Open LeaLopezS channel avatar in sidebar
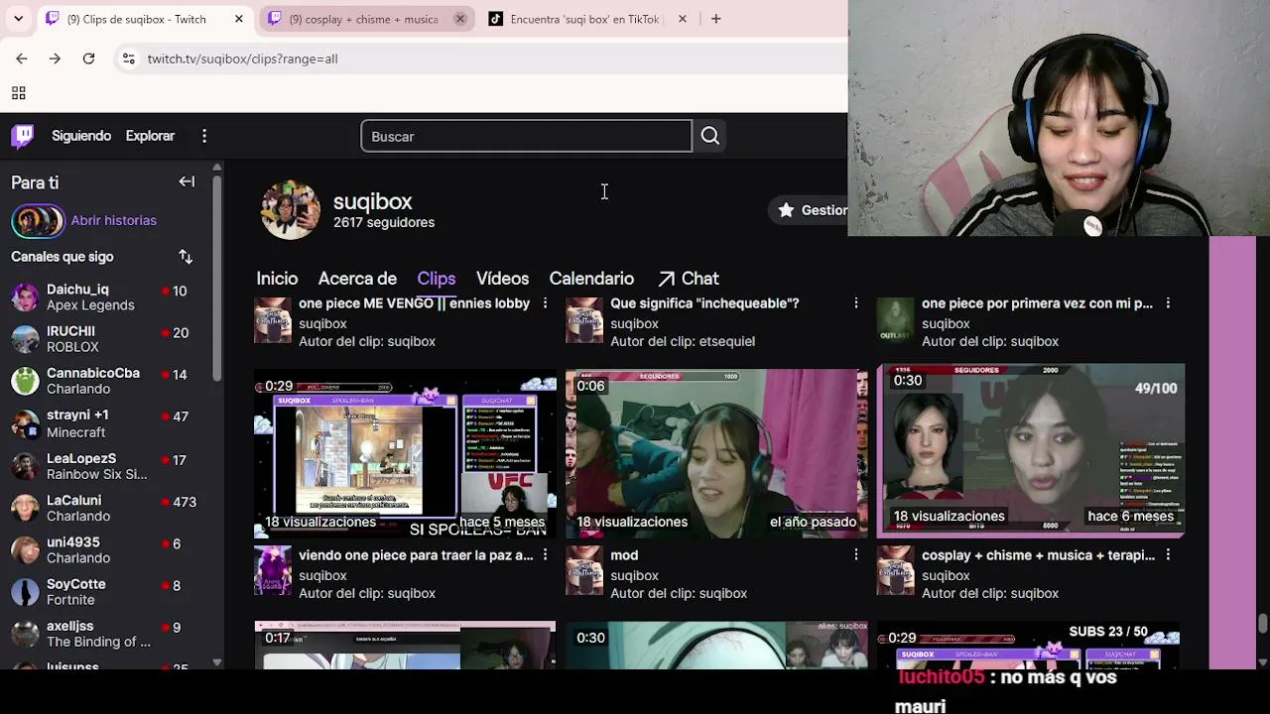Image resolution: width=1270 pixels, height=714 pixels. tap(25, 466)
